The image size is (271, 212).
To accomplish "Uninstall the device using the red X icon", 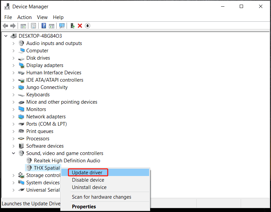I will 81,26.
